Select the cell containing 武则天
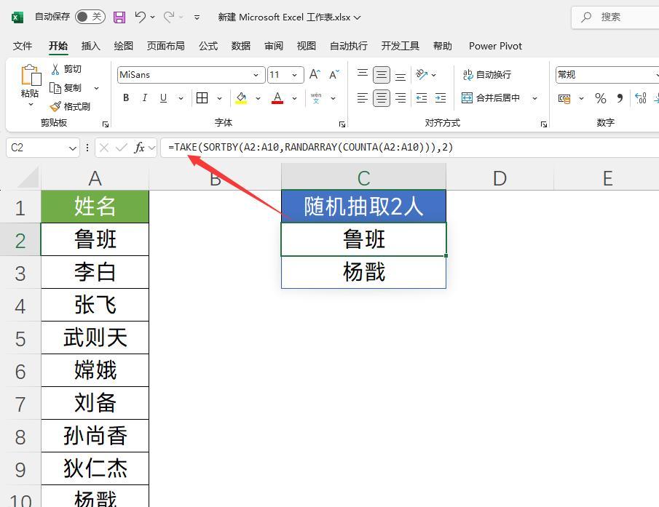Image resolution: width=659 pixels, height=507 pixels. (x=95, y=338)
